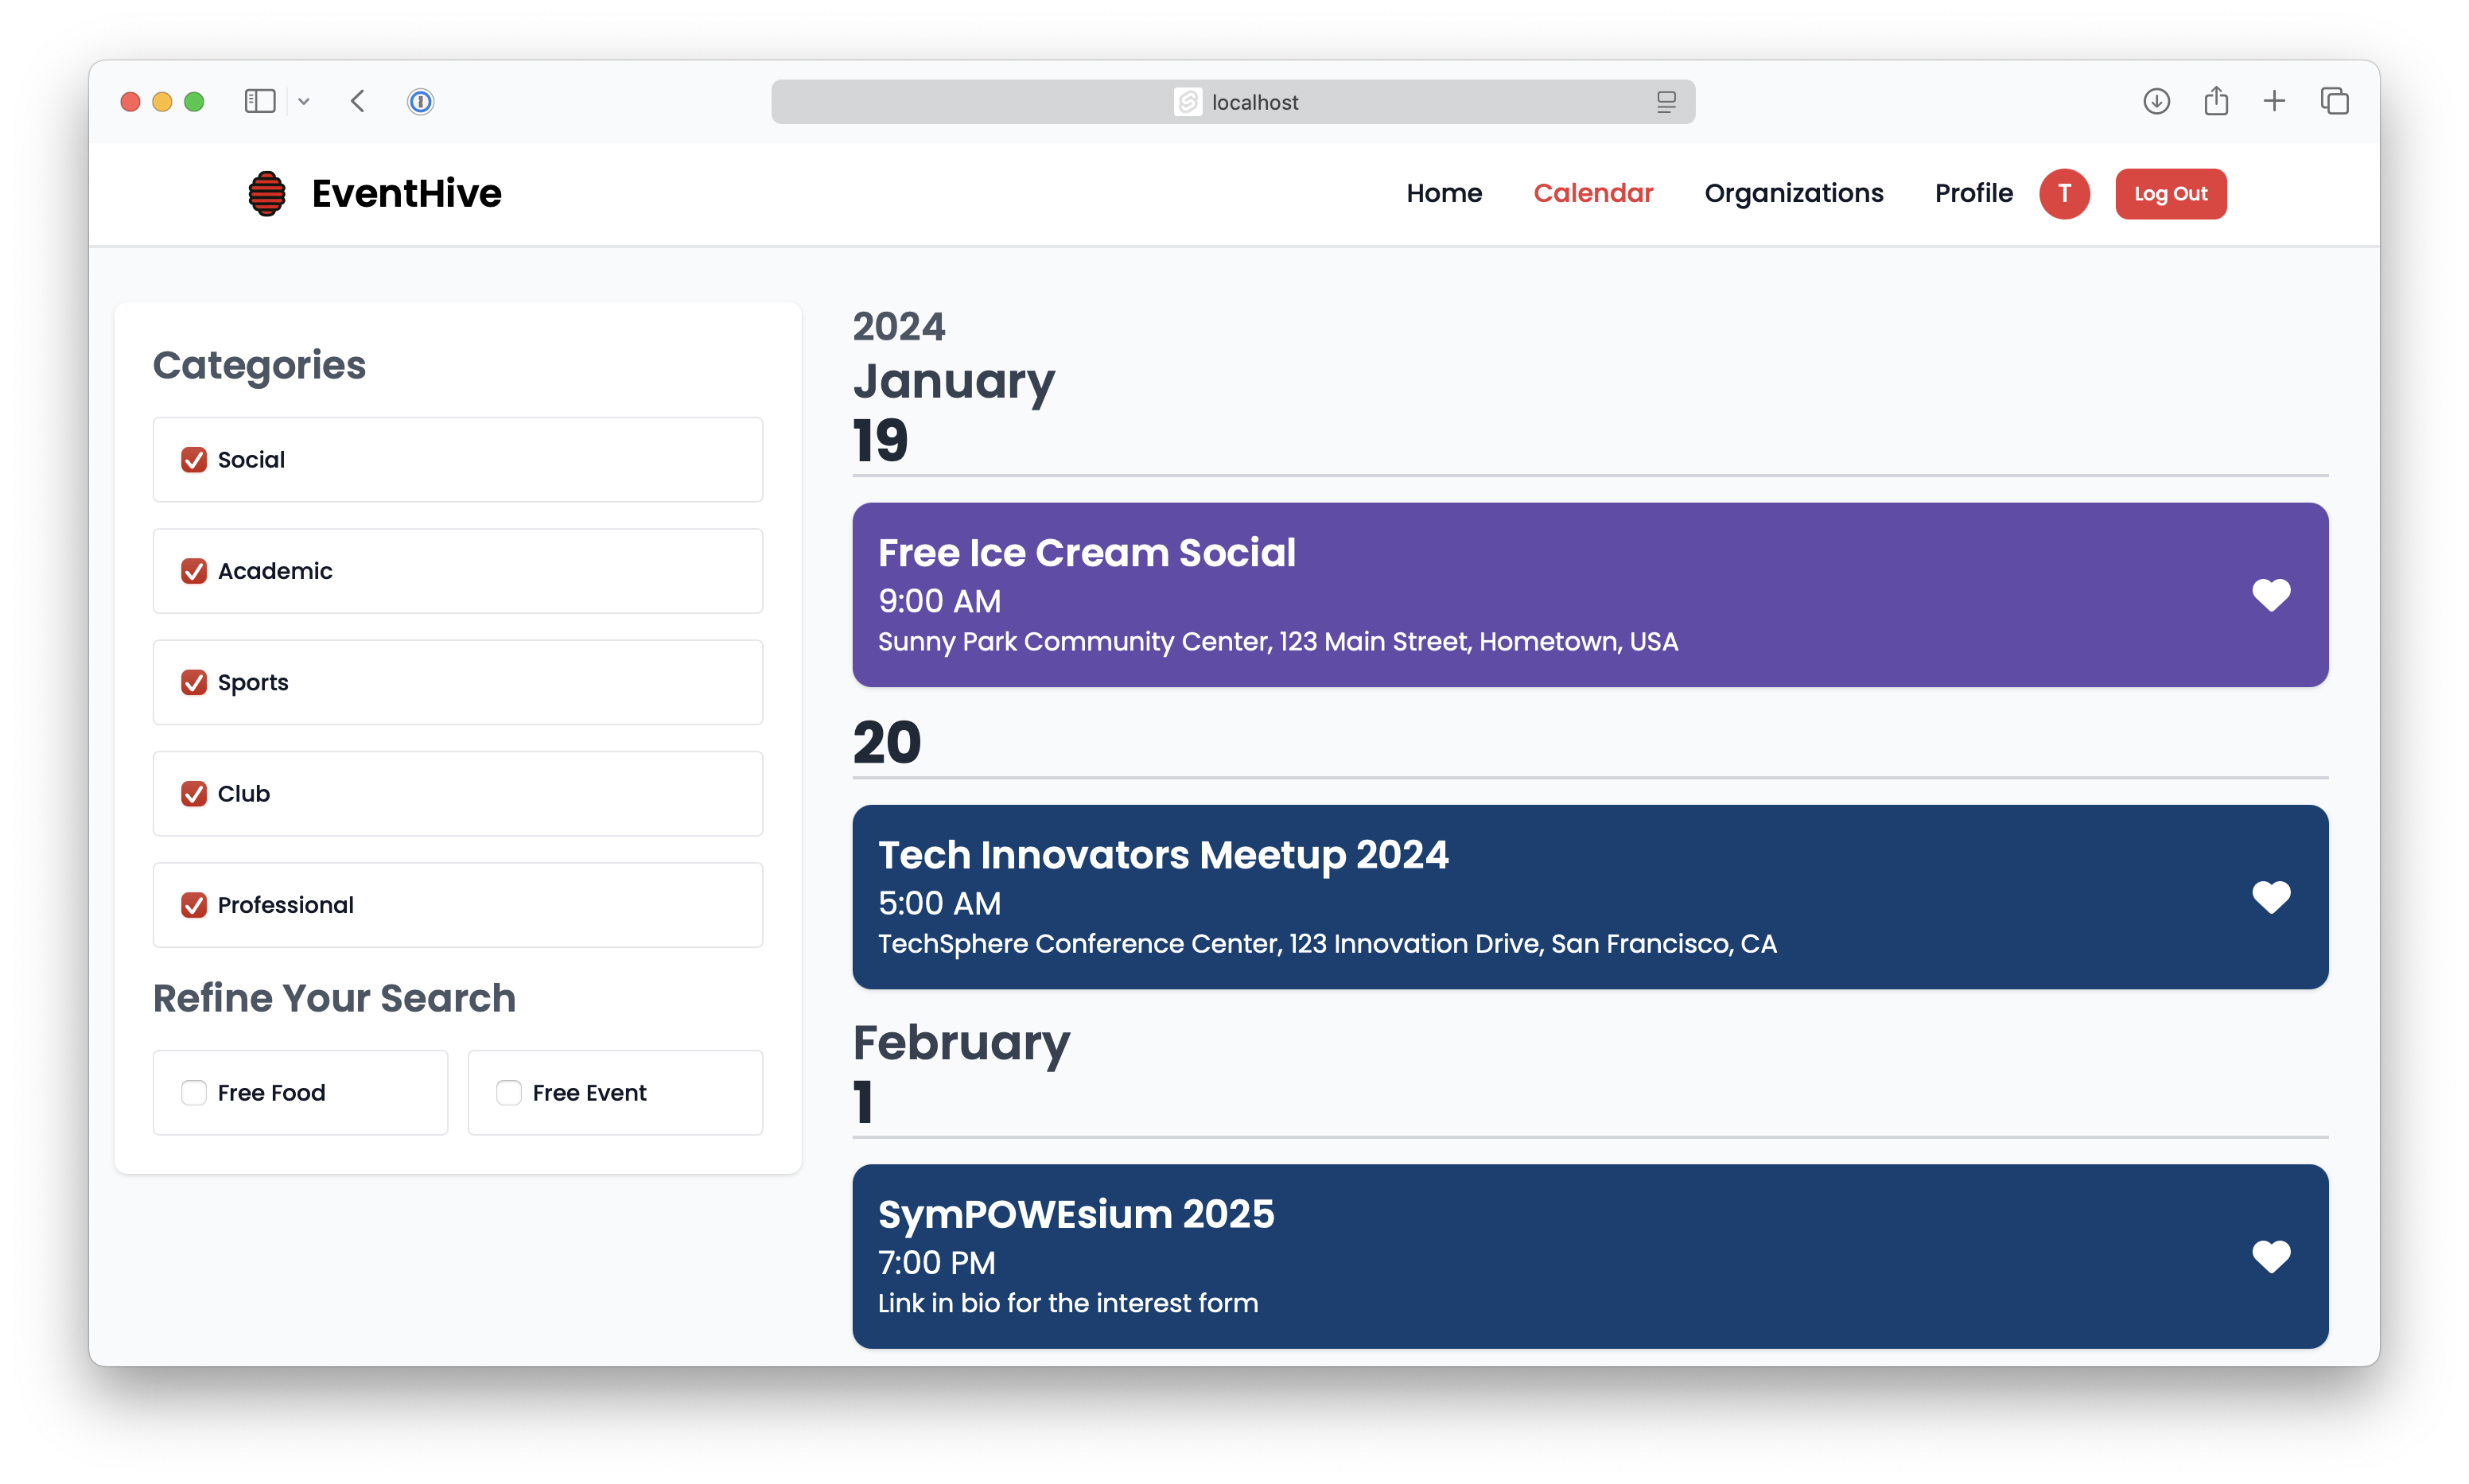Disable the Sports category filter
Screen dimensions: 2469x1484
(x=194, y=682)
